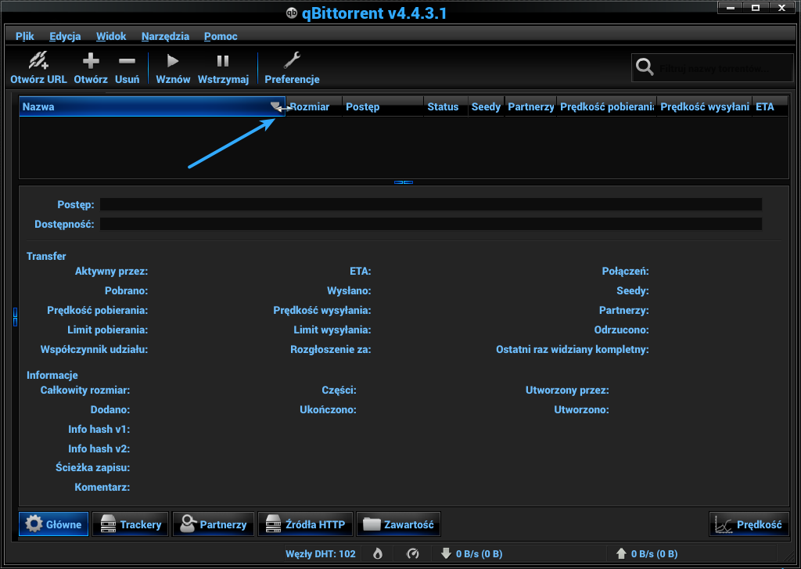The height and width of the screenshot is (569, 801).
Task: Open the Widok menu
Action: pos(111,36)
